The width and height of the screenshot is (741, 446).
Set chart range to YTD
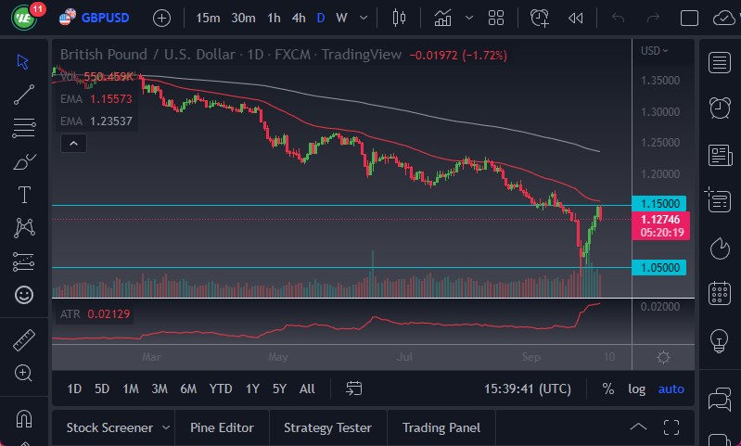click(x=221, y=389)
